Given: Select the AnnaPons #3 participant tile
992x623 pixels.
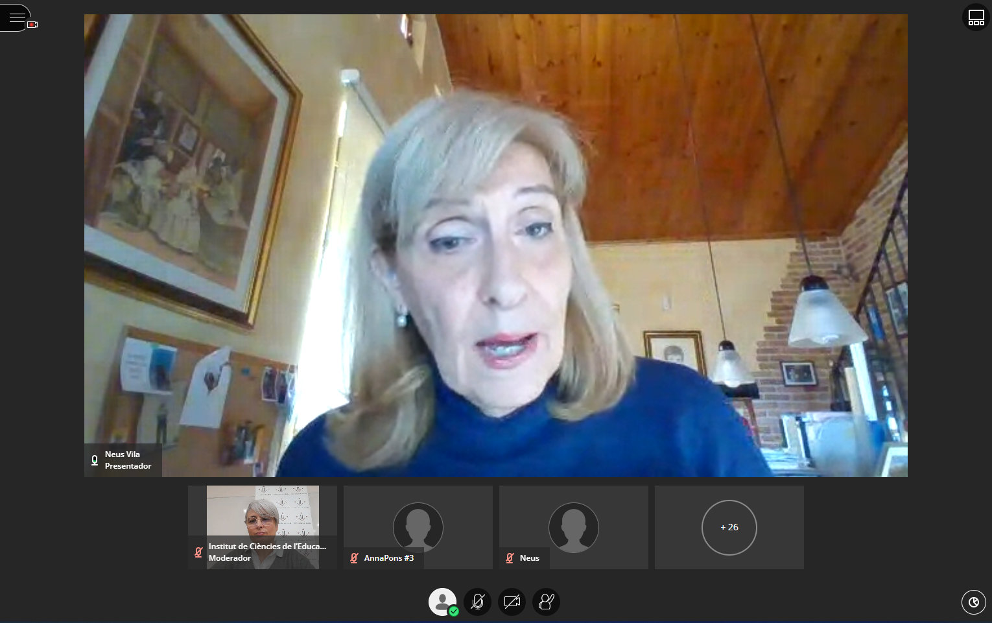Looking at the screenshot, I should point(418,528).
